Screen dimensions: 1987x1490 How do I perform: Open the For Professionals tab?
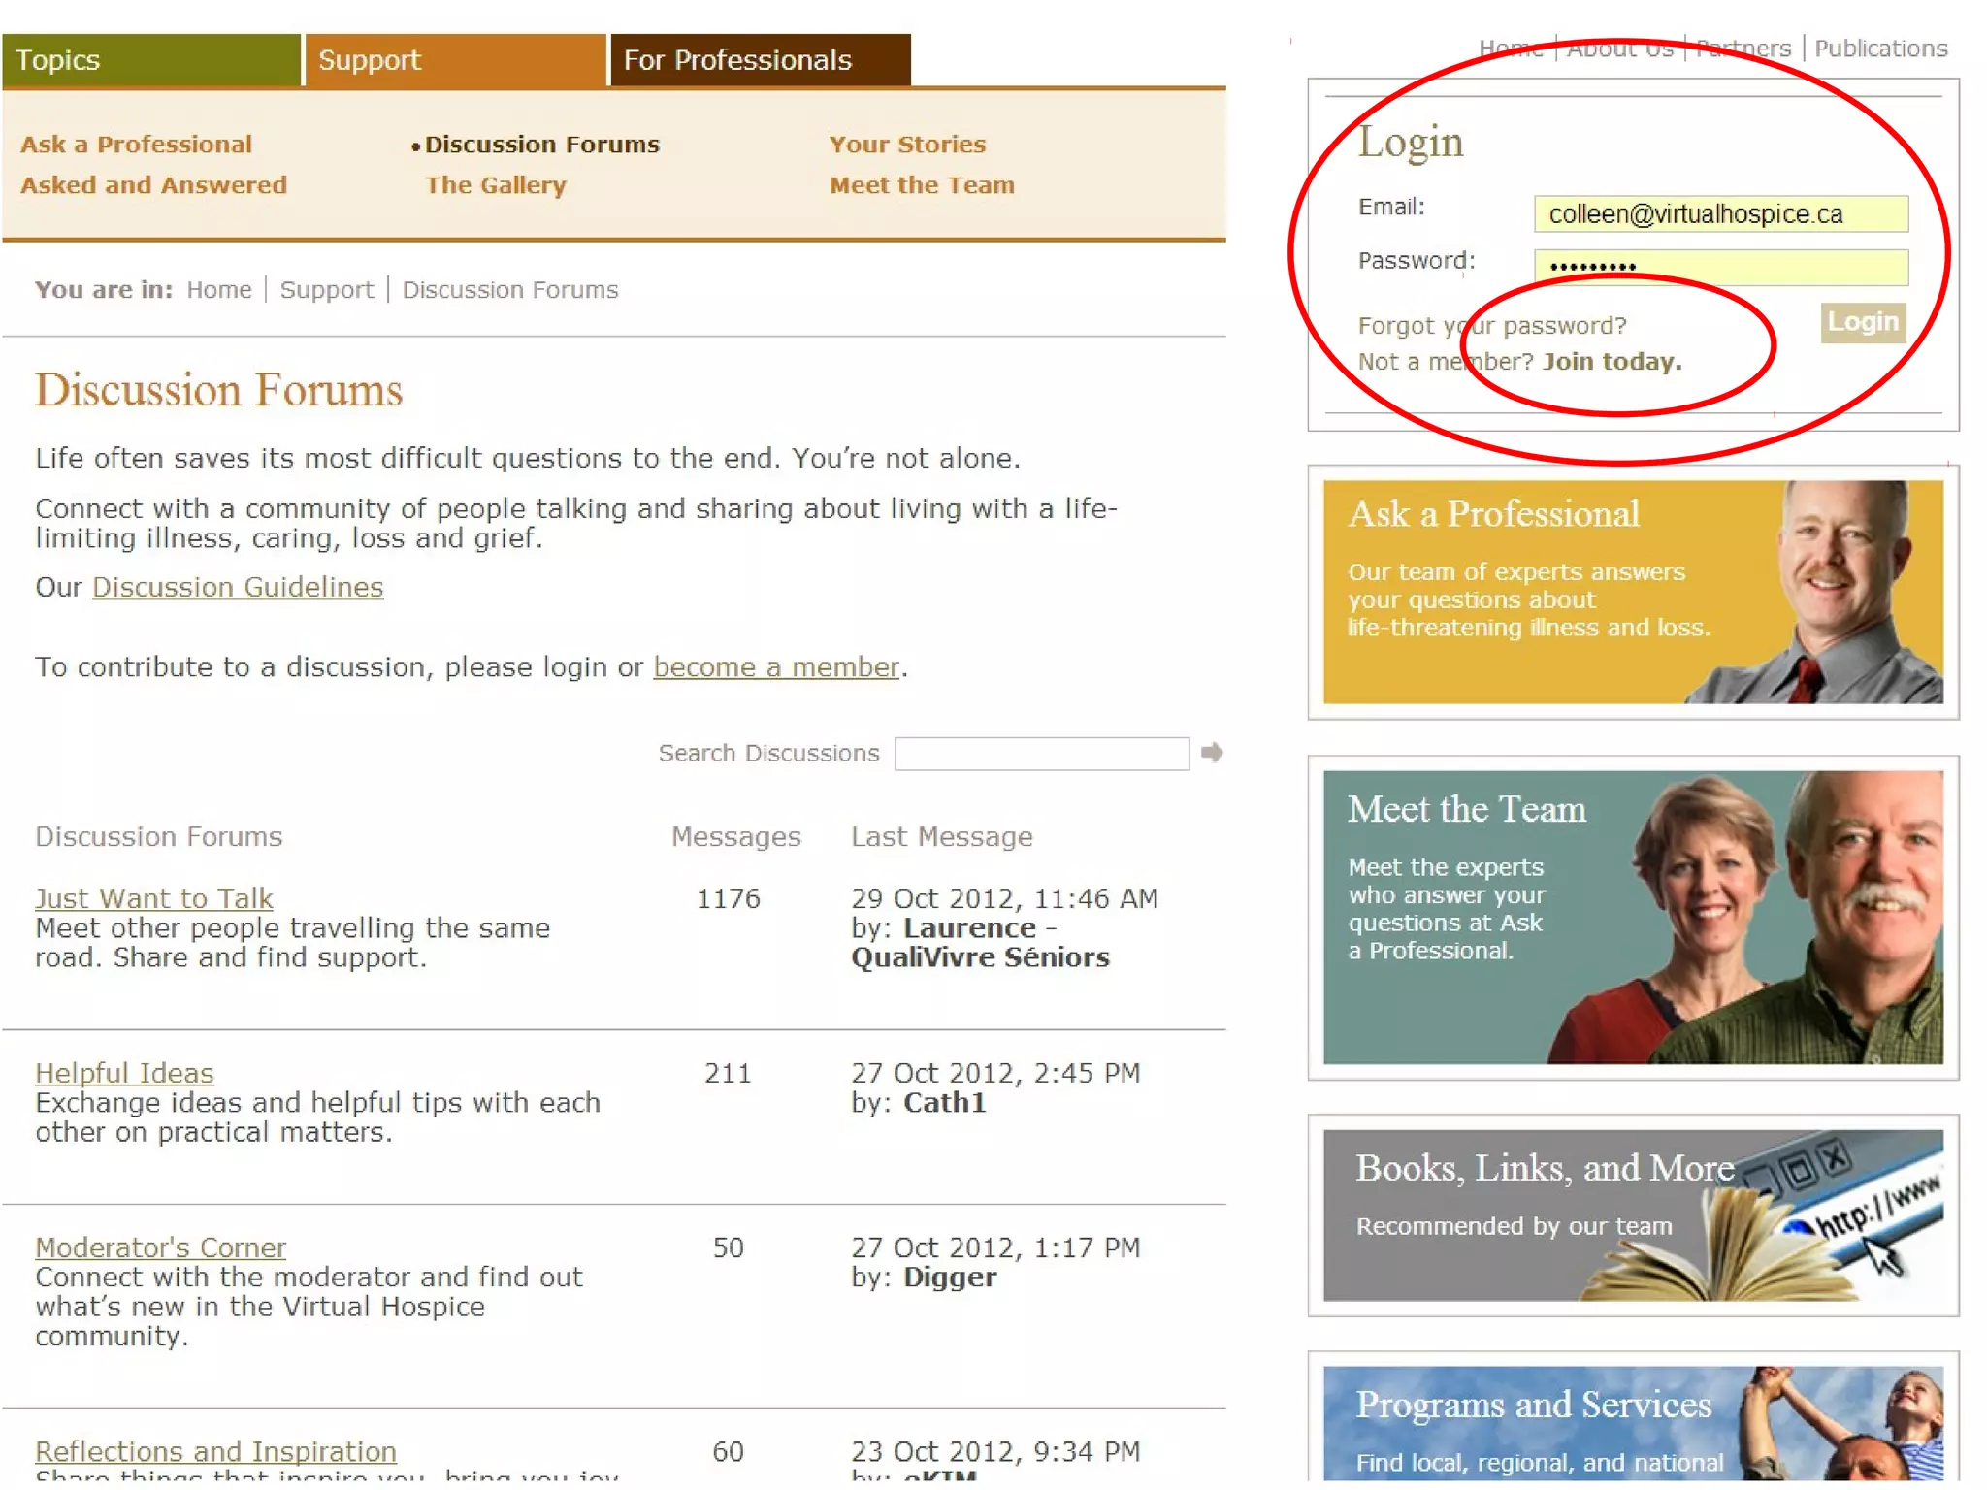pos(760,60)
